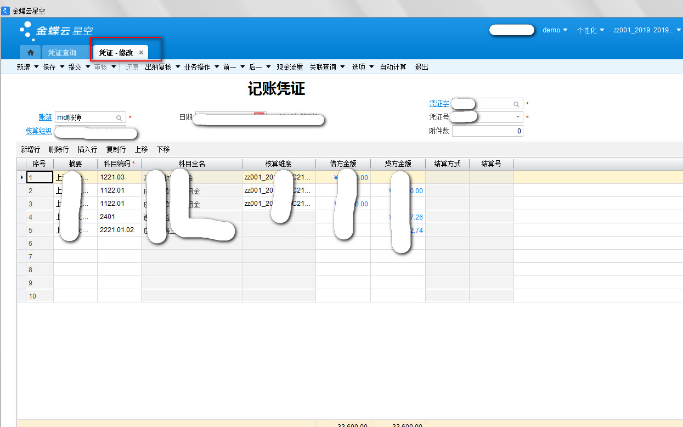Open the date picker calendar icon
Viewport: 683px width, 427px height.
pos(259,115)
